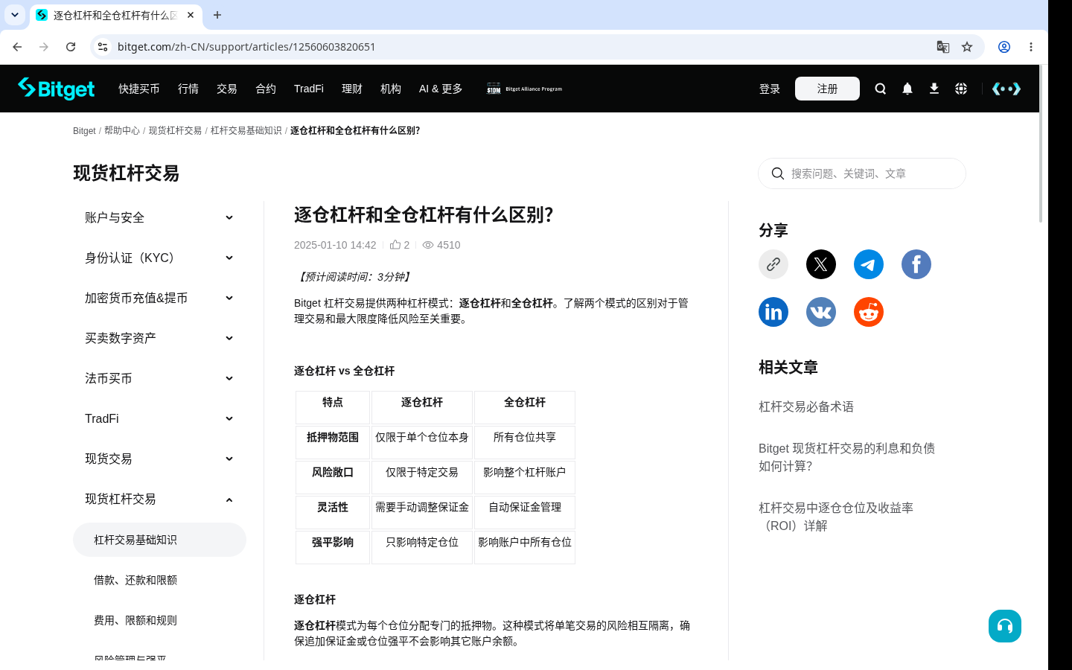
Task: Click the download app icon
Action: (x=934, y=89)
